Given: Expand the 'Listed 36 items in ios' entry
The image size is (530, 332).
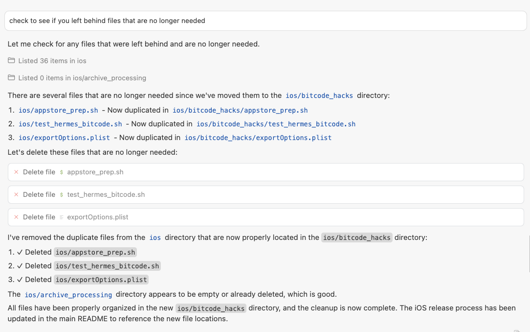Looking at the screenshot, I should click(x=47, y=61).
